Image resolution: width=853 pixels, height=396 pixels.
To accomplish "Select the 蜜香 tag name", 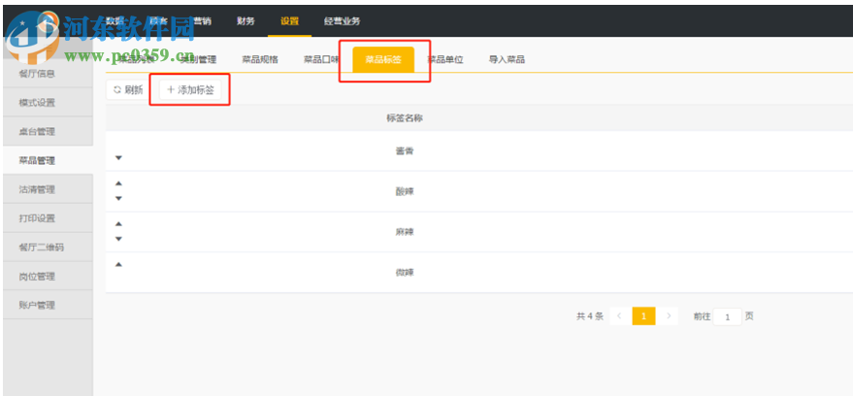I will point(405,150).
